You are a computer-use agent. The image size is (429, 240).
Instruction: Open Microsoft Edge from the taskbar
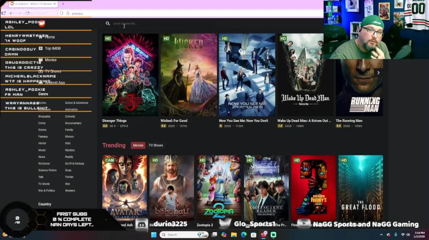tap(244, 235)
